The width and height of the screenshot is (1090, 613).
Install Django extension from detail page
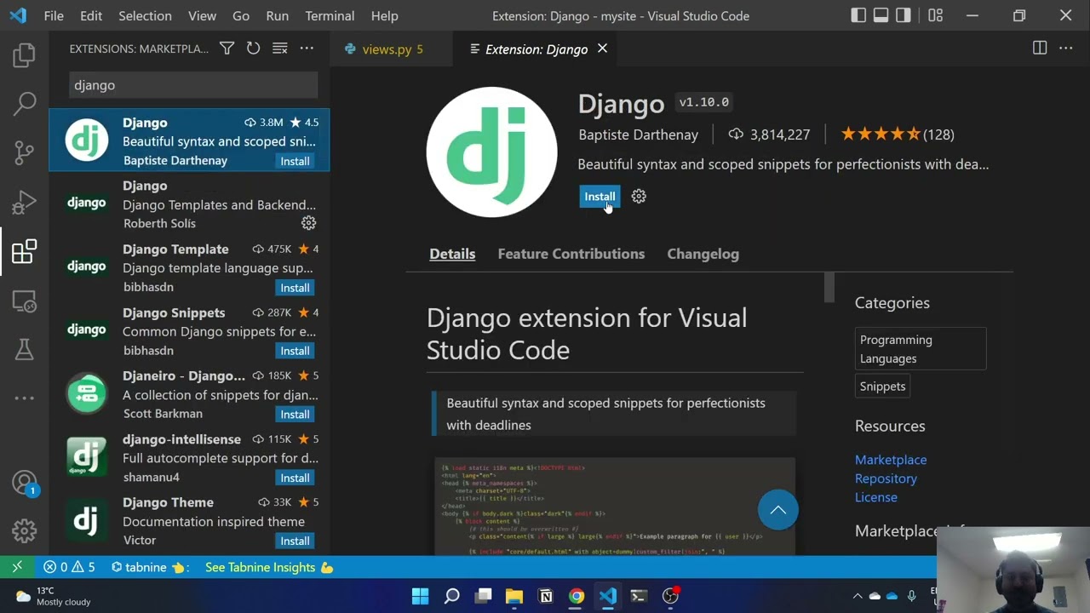(599, 197)
